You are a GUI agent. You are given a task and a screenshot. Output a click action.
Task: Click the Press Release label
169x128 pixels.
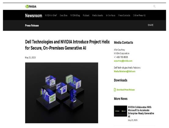click(x=32, y=26)
